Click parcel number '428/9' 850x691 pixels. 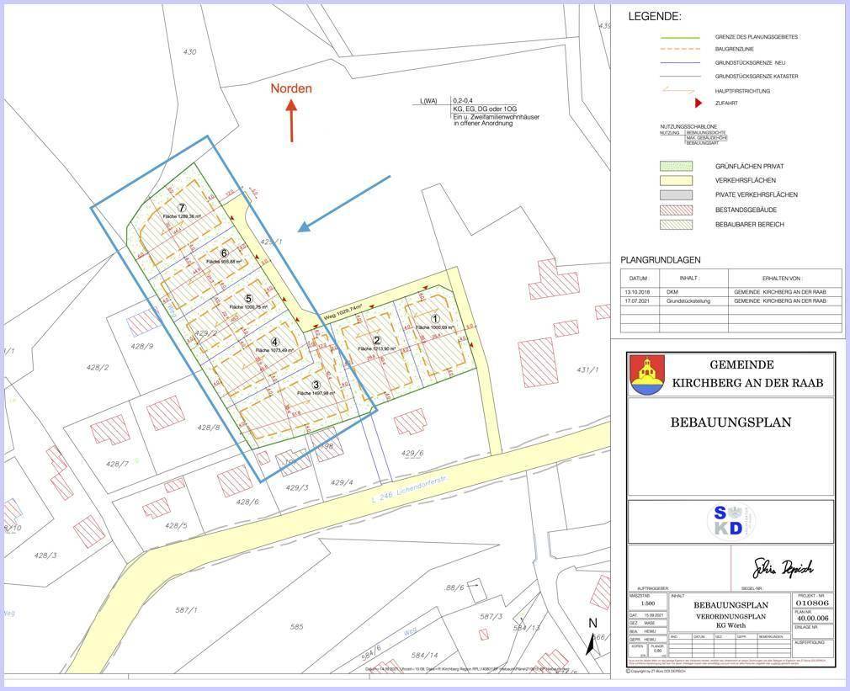(x=142, y=346)
